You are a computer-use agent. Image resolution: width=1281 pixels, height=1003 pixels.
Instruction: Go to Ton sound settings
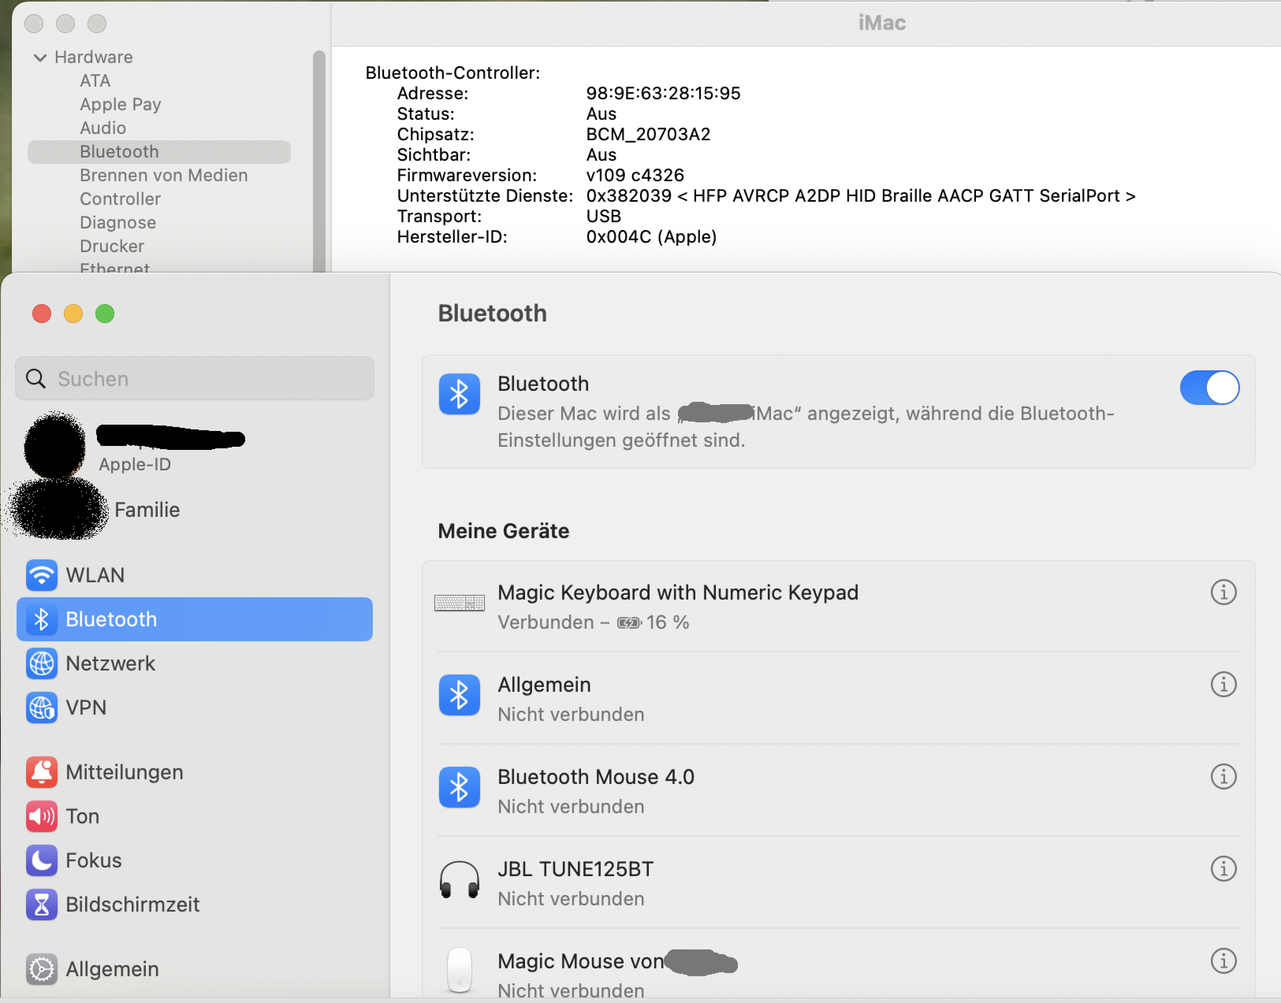point(82,816)
